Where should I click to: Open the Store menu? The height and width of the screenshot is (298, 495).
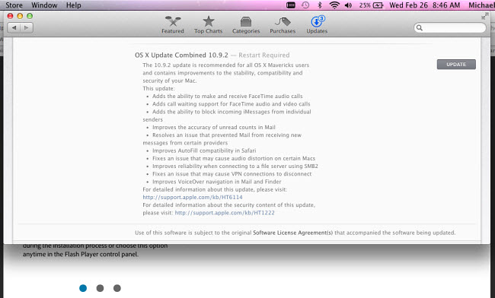click(14, 5)
